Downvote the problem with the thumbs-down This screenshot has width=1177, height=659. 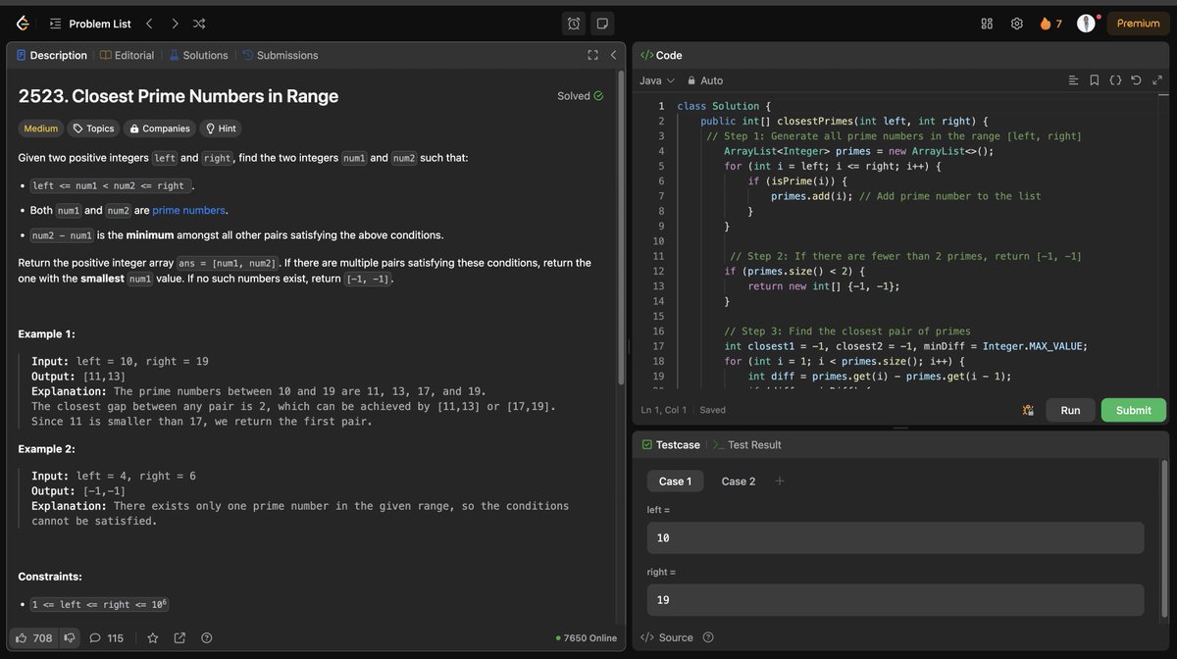click(x=69, y=637)
